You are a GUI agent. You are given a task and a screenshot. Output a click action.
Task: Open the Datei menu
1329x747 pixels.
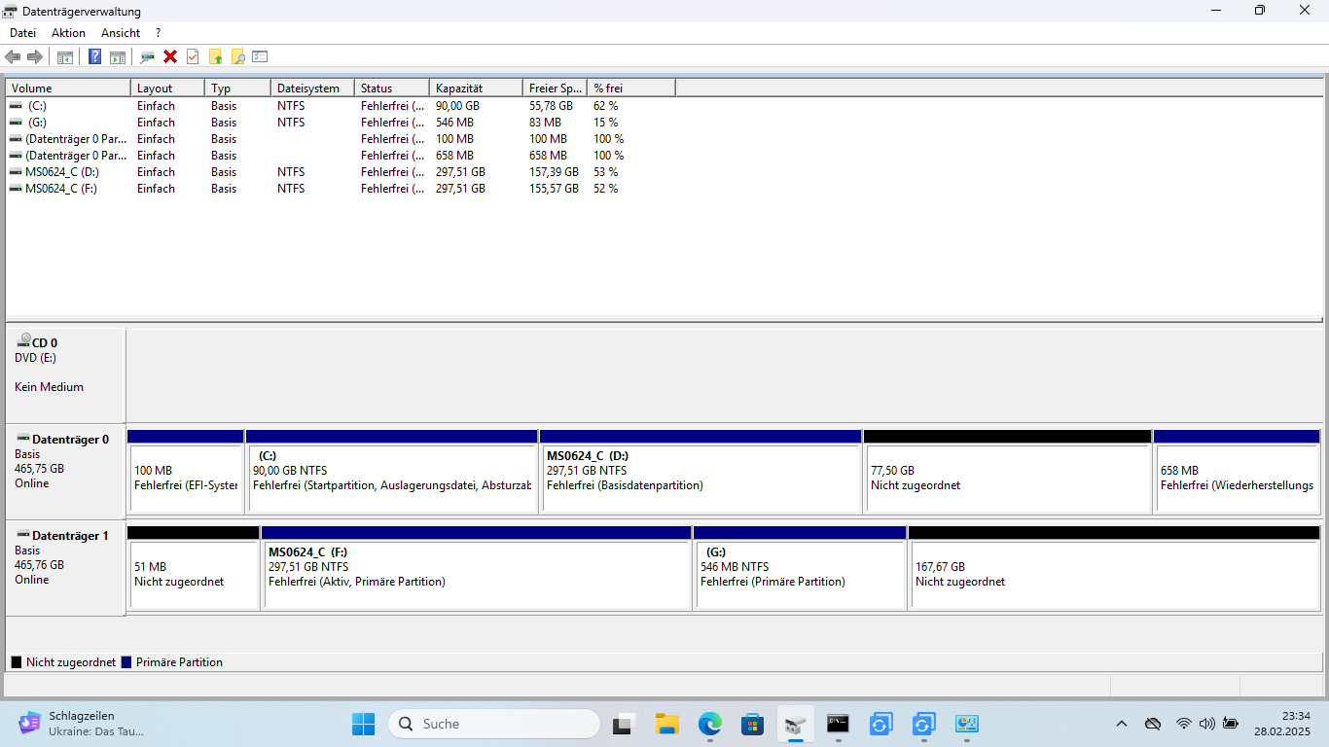coord(22,33)
